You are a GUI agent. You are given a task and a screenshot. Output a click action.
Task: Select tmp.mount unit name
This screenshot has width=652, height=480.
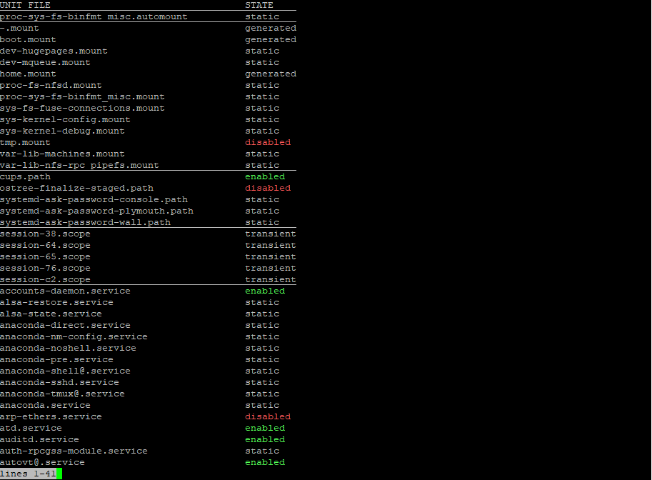pyautogui.click(x=25, y=142)
